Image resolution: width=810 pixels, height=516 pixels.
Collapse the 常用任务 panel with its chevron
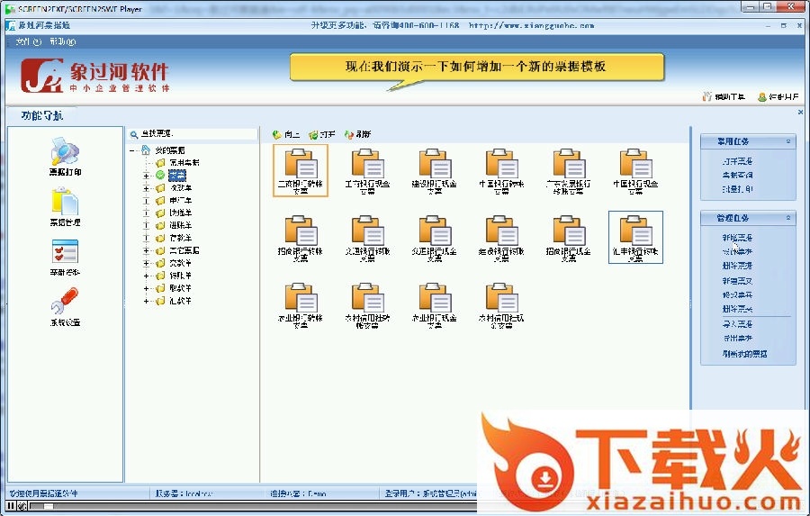[788, 141]
